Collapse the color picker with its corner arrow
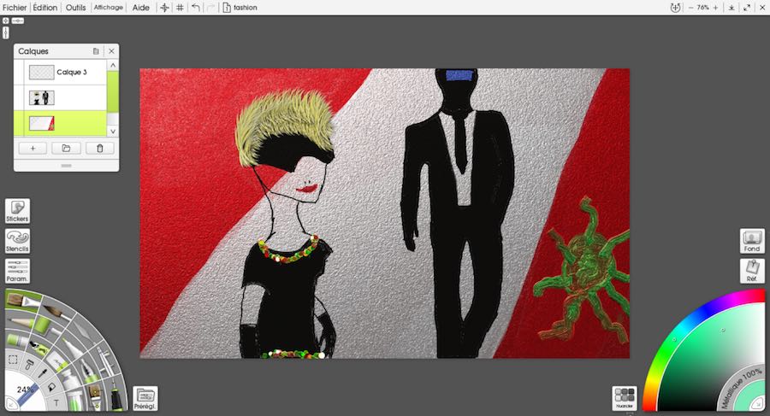The height and width of the screenshot is (416, 770). (x=758, y=405)
